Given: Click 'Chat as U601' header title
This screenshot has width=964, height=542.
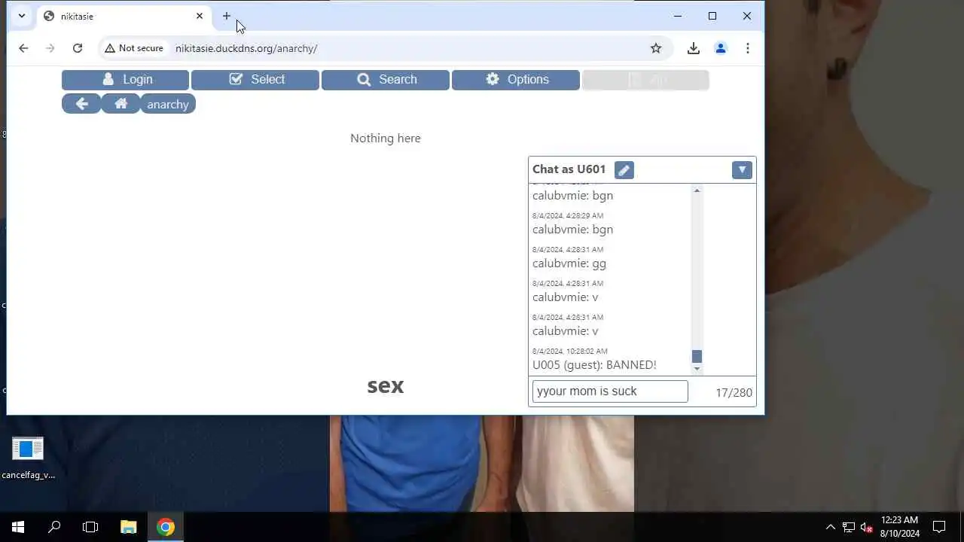Looking at the screenshot, I should coord(569,169).
